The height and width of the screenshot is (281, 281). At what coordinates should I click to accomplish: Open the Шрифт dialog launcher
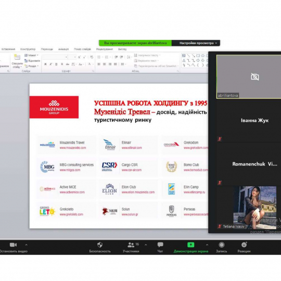point(93,71)
